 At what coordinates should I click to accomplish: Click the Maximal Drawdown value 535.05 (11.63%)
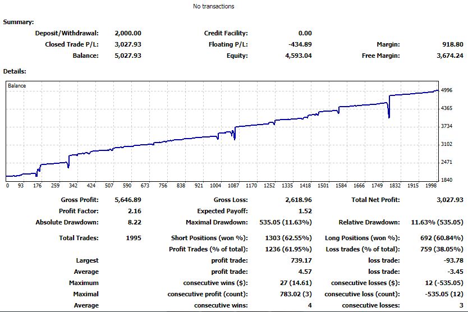285,222
